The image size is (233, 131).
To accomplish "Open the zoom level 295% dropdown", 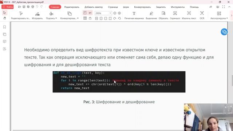I will [103, 13].
